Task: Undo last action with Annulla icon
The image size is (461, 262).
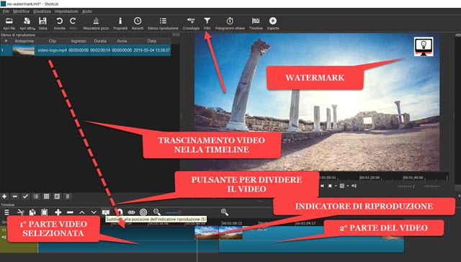Action: click(59, 24)
